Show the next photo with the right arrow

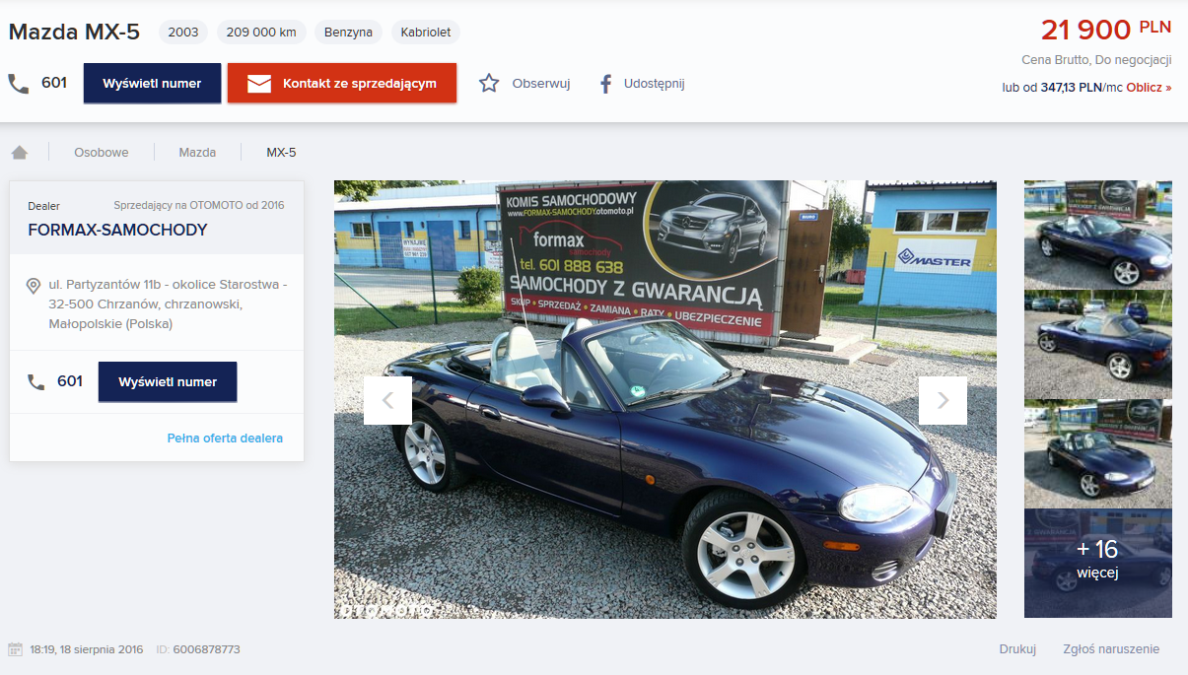943,400
